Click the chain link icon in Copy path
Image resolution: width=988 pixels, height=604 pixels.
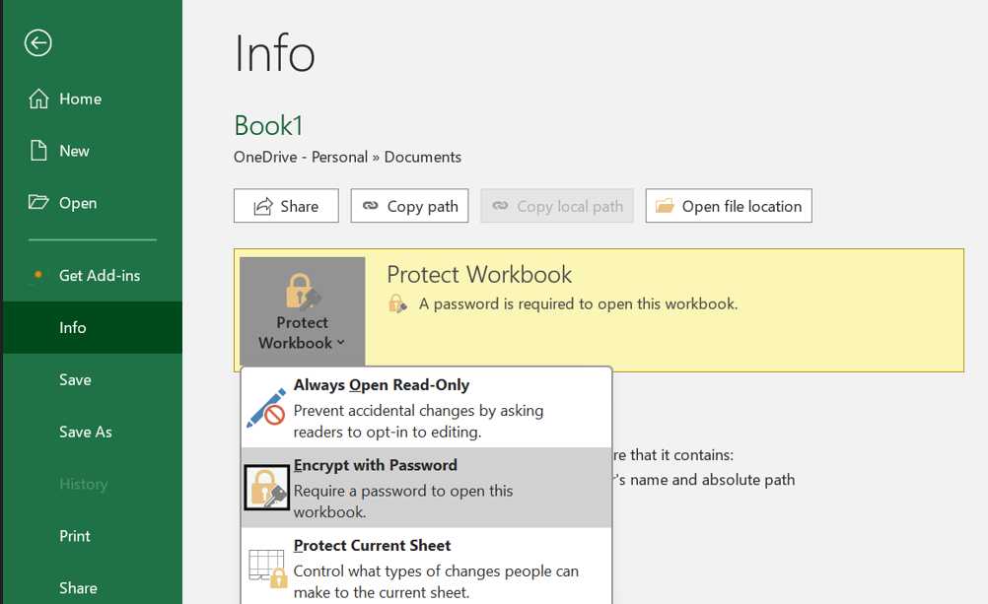click(x=371, y=206)
